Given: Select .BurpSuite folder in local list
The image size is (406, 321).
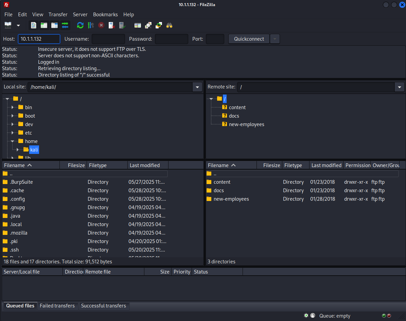Looking at the screenshot, I should pyautogui.click(x=85, y=182).
